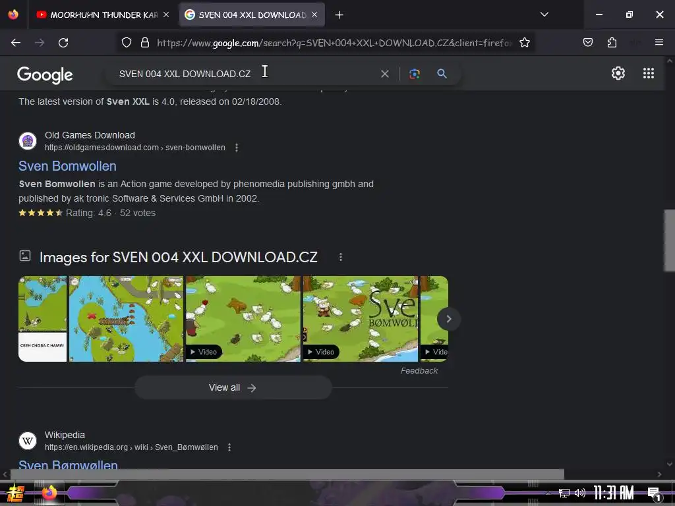Viewport: 675px width, 506px height.
Task: Bookmark this page with the star
Action: pos(524,43)
